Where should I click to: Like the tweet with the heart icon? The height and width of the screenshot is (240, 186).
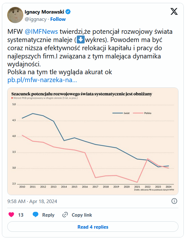click(x=11, y=215)
